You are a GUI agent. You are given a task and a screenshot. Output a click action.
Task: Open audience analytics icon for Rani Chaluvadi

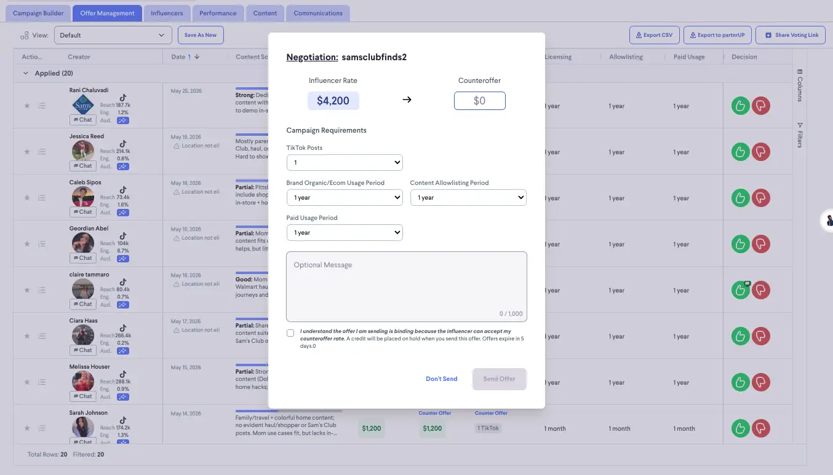[123, 120]
